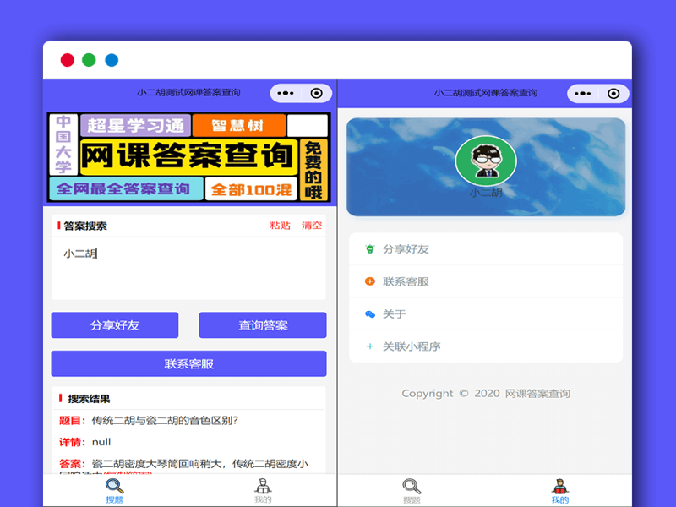Click the circle close icon in left panel
This screenshot has height=507, width=676.
[x=316, y=93]
